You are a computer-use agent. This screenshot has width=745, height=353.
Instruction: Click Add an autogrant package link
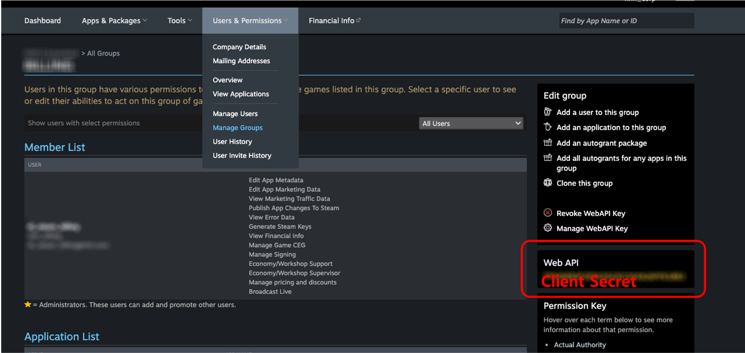click(x=602, y=143)
